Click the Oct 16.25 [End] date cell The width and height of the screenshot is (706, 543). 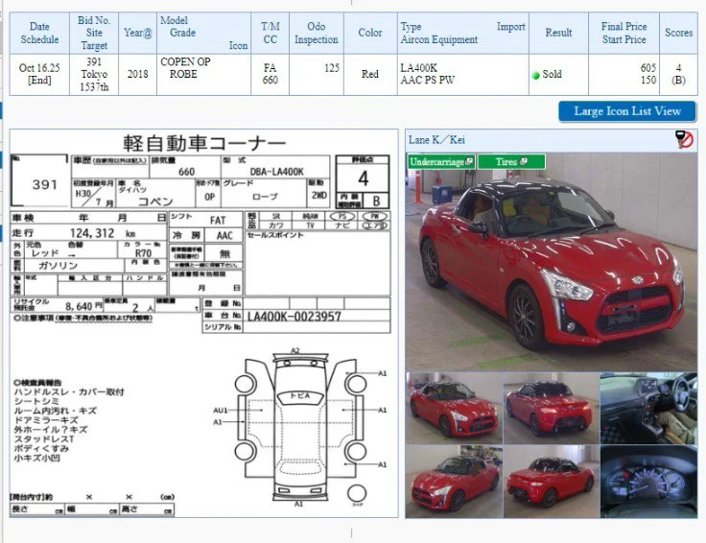coord(39,74)
